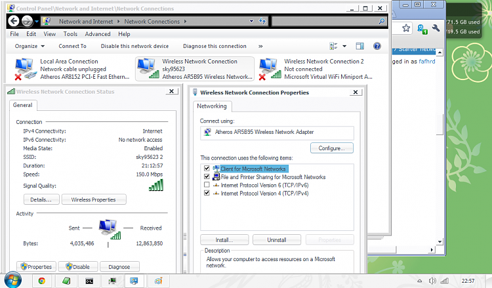
Task: Show hidden tray icons arrow
Action: click(x=420, y=281)
